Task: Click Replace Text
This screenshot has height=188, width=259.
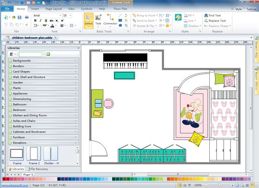Action: (x=215, y=21)
